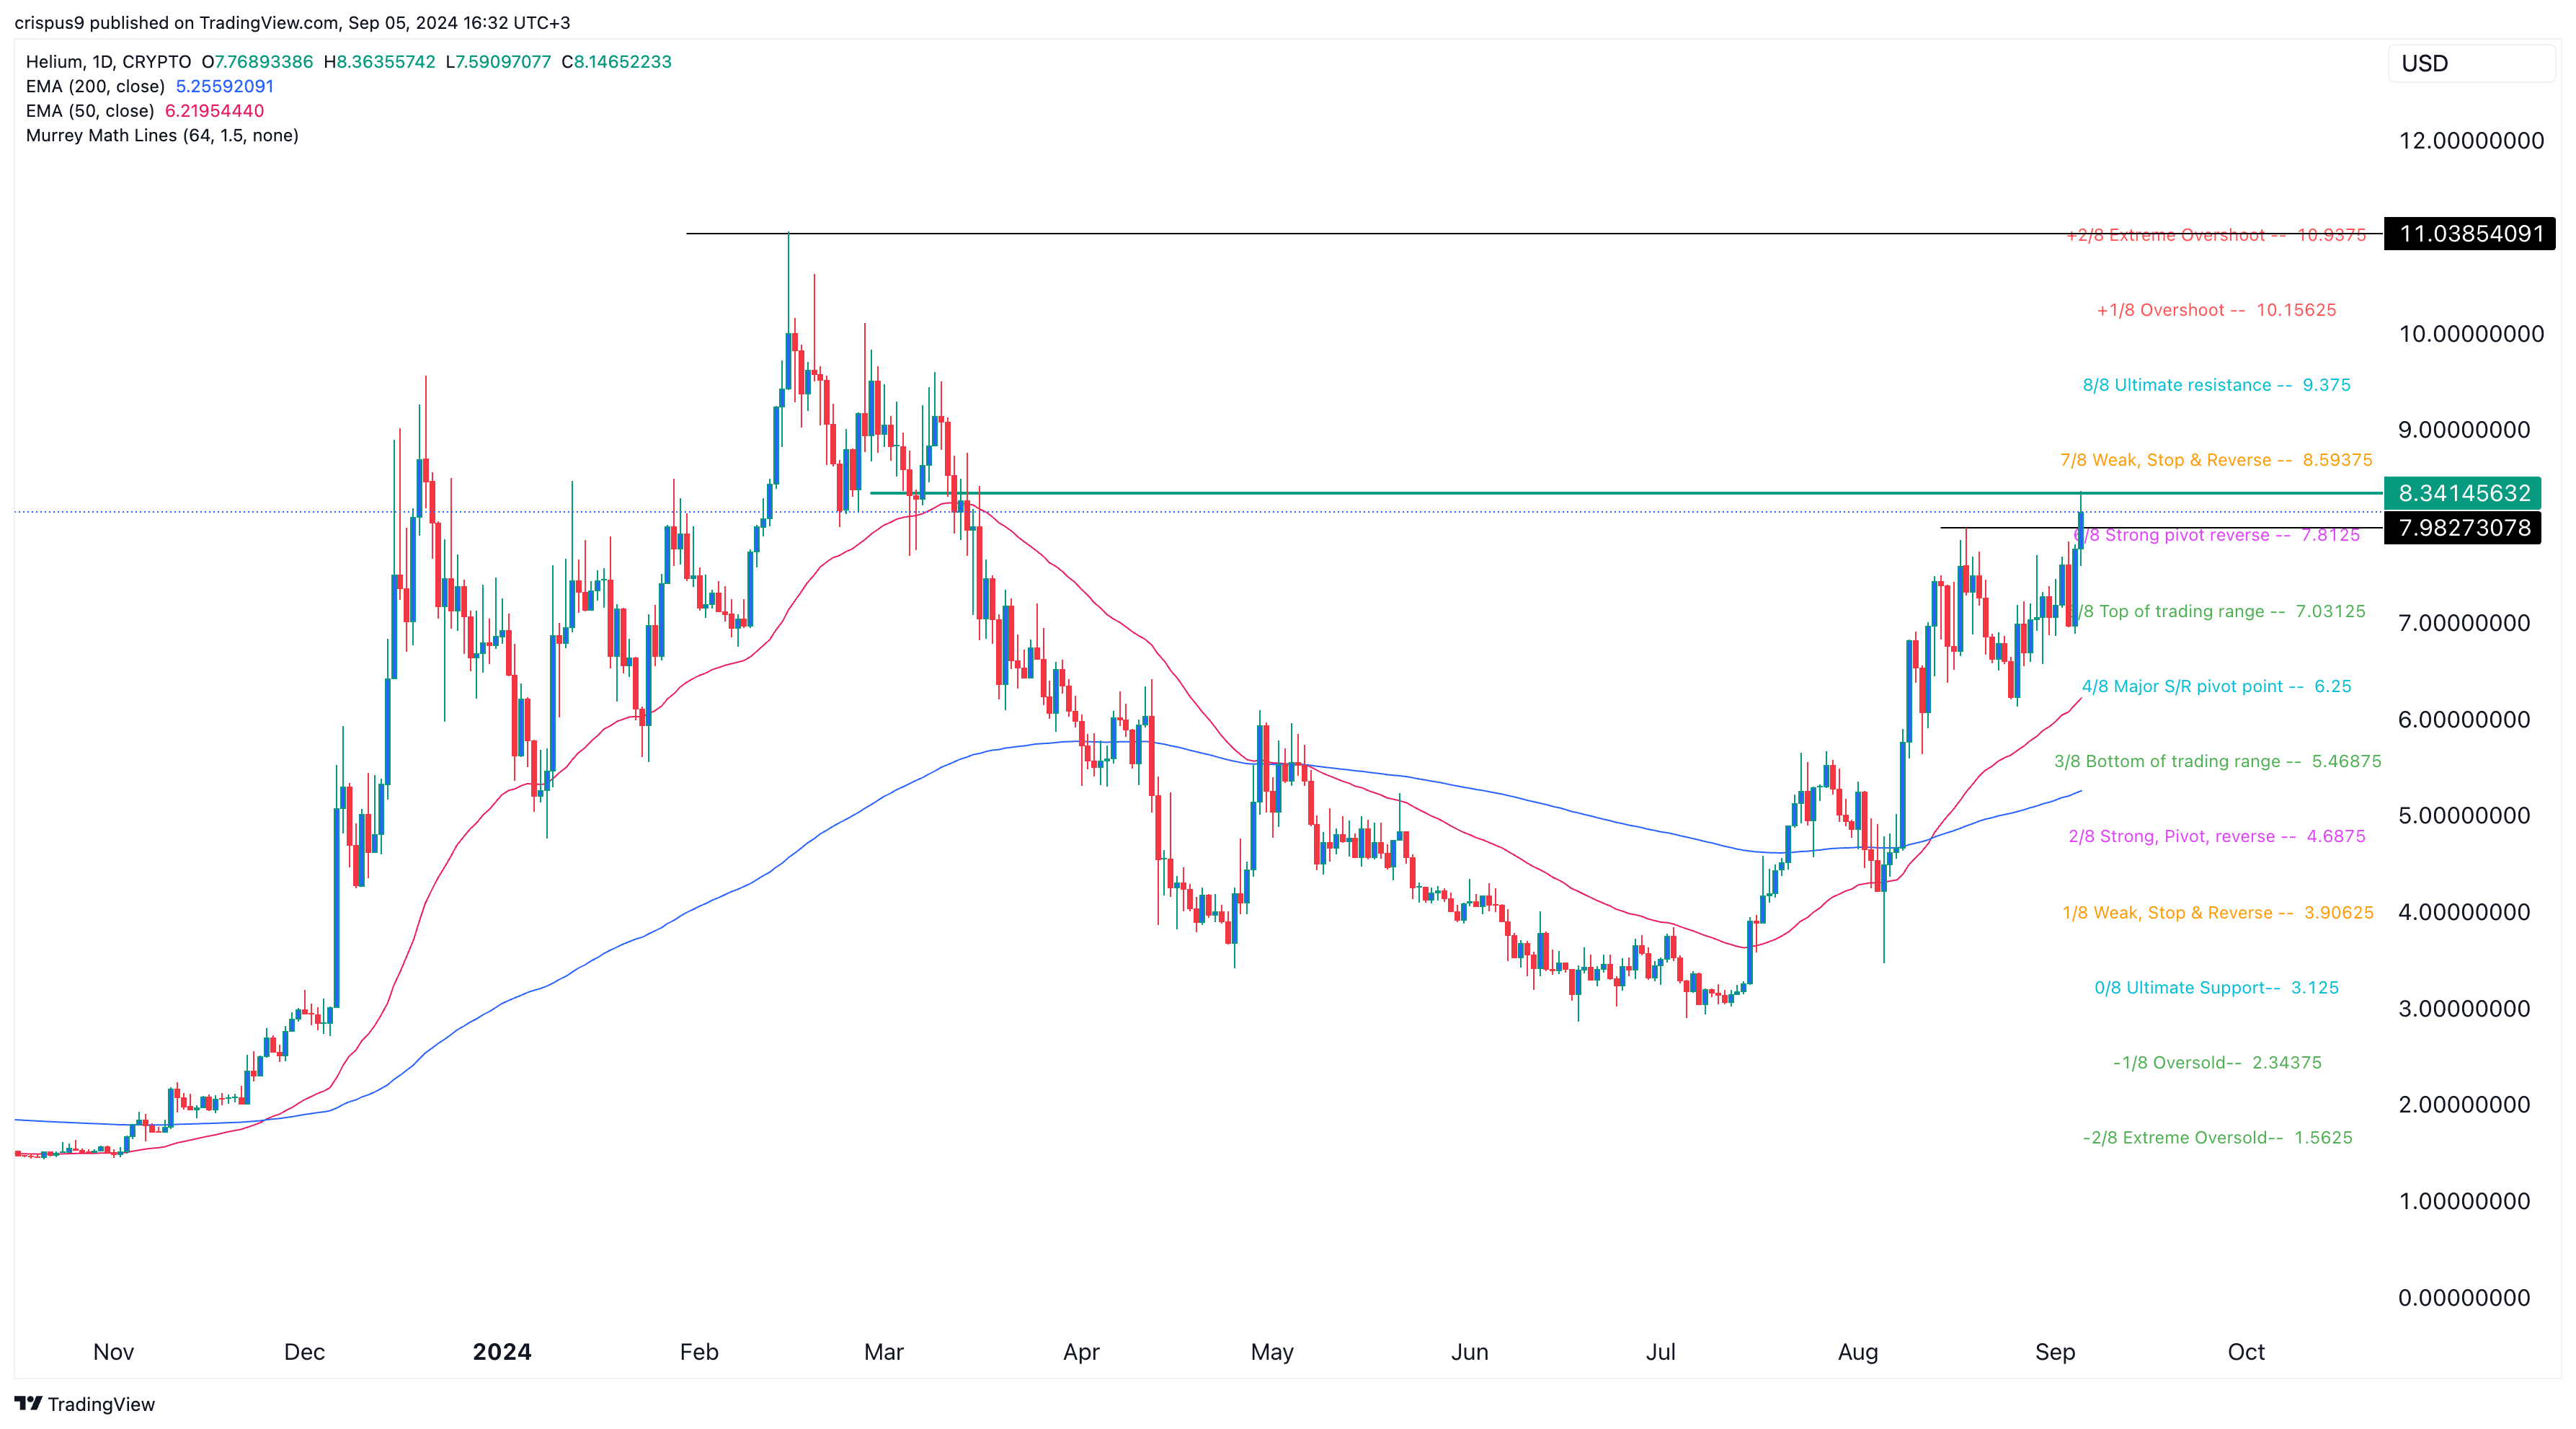Click the EMA 50 value 6.21954440
The height and width of the screenshot is (1429, 2576).
coord(214,111)
